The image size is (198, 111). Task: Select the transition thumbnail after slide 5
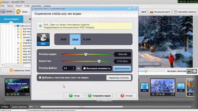[181, 87]
